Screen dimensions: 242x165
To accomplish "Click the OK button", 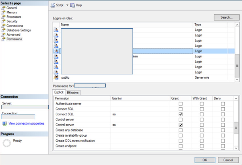I will tap(204, 160).
